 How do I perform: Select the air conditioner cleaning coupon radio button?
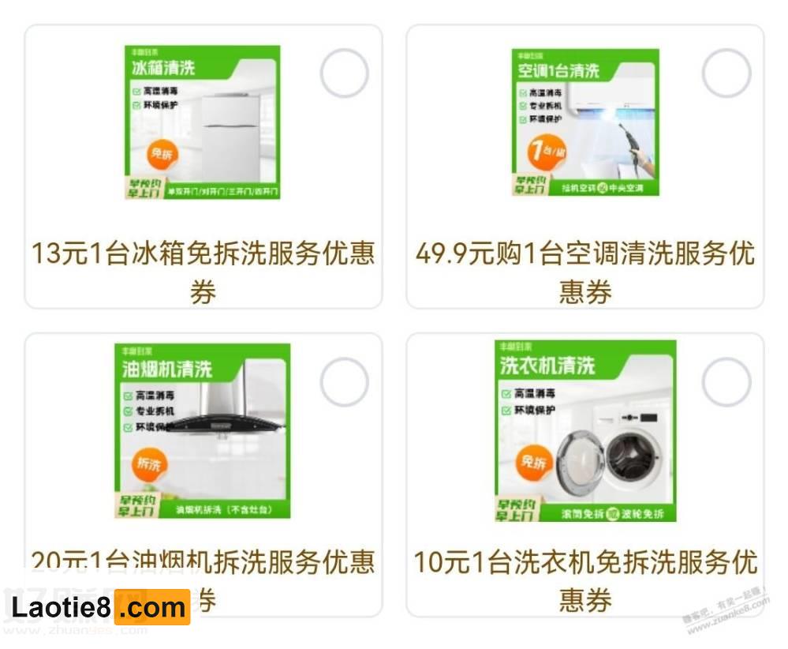pos(726,73)
